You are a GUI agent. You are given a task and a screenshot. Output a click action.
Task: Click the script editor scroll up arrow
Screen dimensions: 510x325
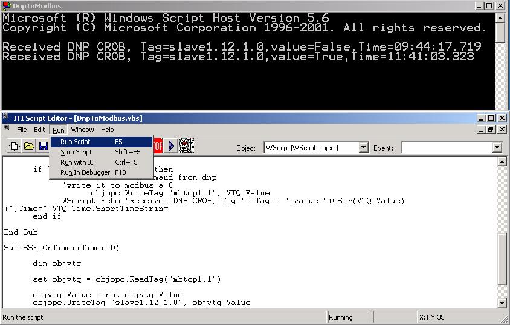point(502,162)
